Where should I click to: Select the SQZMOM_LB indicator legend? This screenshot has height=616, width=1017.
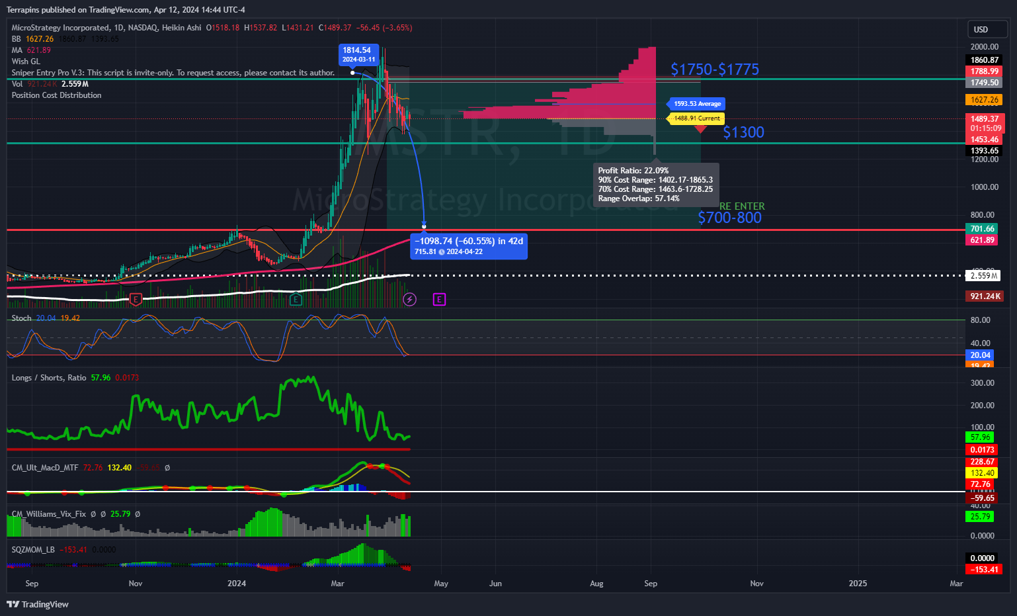(x=33, y=550)
